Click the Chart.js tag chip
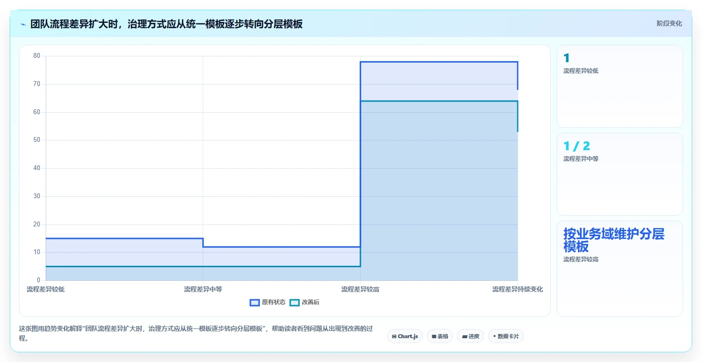 click(405, 336)
